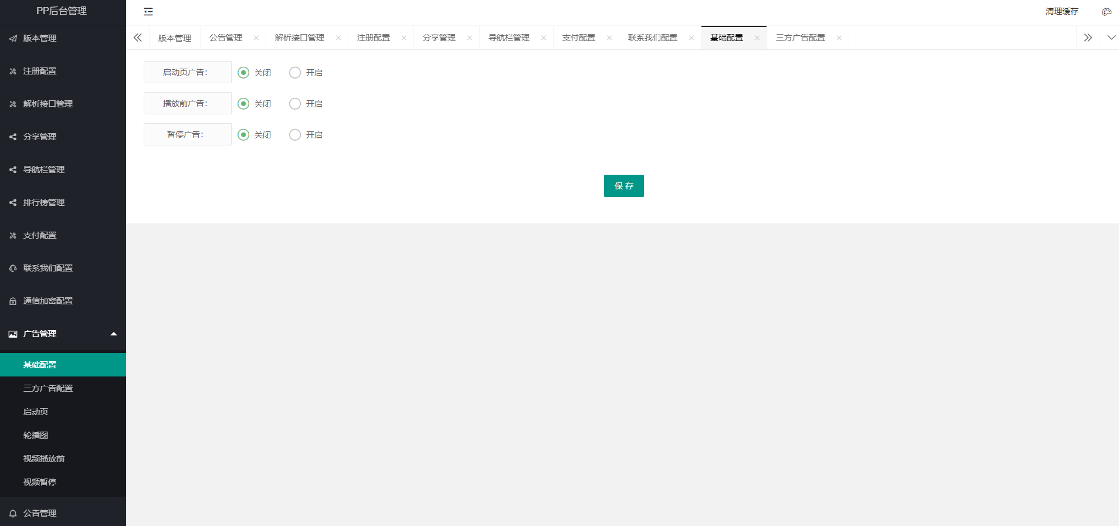The width and height of the screenshot is (1119, 526).
Task: Open the tab options dropdown chevron
Action: click(x=1111, y=38)
